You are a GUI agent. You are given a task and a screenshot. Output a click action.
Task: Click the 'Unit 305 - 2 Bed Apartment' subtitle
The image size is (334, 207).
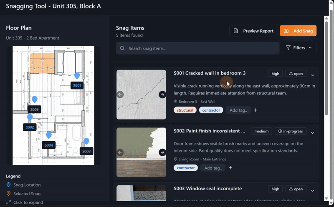pos(33,38)
